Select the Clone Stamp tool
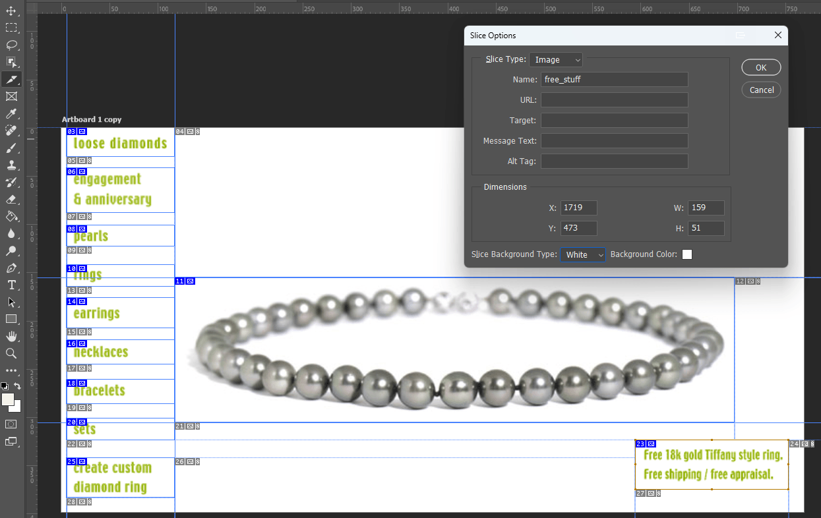This screenshot has height=518, width=821. click(11, 165)
